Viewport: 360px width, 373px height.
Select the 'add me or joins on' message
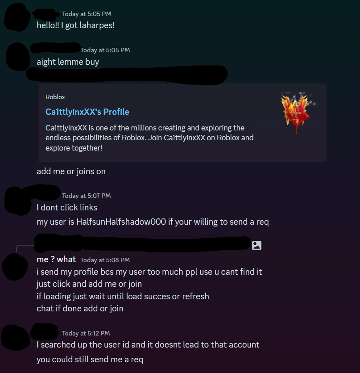coord(71,171)
